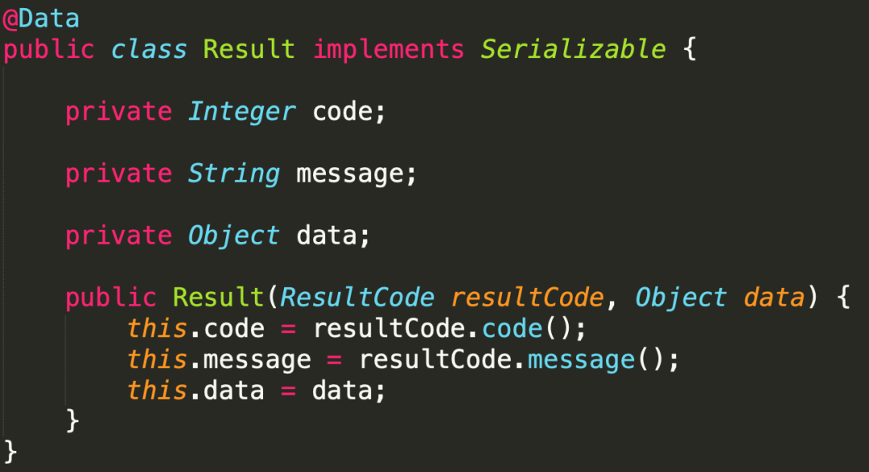Select the class name Result in declaration
The image size is (869, 472).
coord(249,49)
